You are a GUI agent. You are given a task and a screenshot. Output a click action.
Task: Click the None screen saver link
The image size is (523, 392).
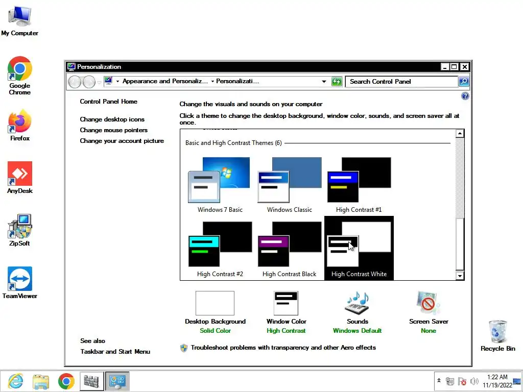429,331
